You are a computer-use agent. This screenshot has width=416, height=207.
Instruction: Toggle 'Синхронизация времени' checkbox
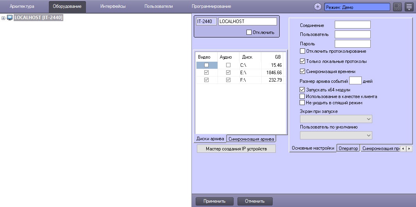(302, 71)
